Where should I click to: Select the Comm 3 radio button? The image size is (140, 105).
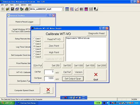(34, 44)
